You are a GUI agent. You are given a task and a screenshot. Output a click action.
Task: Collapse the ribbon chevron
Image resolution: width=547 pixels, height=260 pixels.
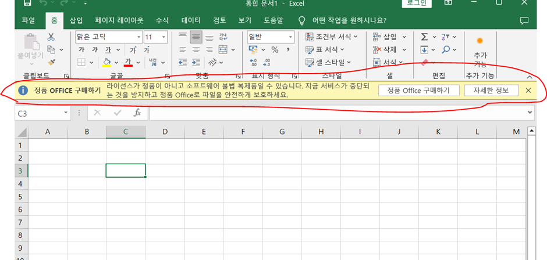pyautogui.click(x=529, y=77)
